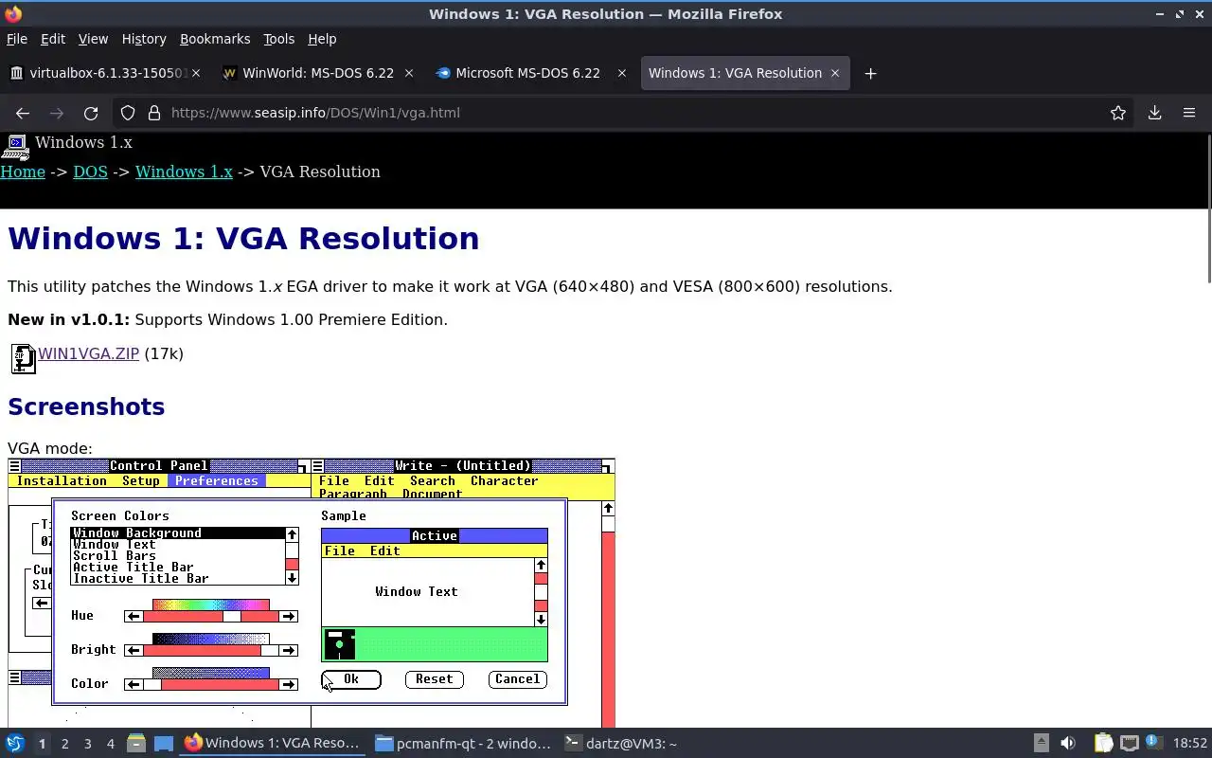Click the show desktop taskbar icon

click(163, 744)
